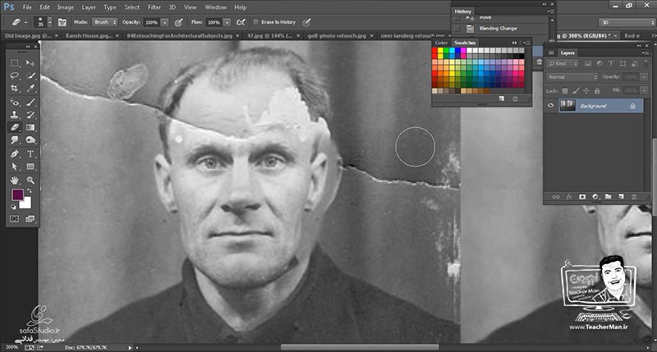Toggle lock position in Layers panel
This screenshot has width=657, height=352.
point(586,90)
